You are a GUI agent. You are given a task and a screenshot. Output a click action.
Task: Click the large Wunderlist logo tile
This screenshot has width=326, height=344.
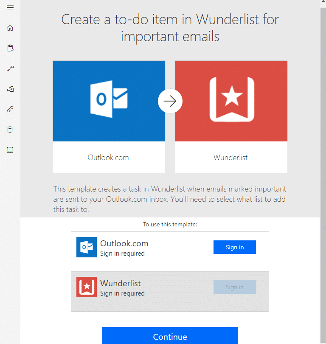(x=231, y=101)
